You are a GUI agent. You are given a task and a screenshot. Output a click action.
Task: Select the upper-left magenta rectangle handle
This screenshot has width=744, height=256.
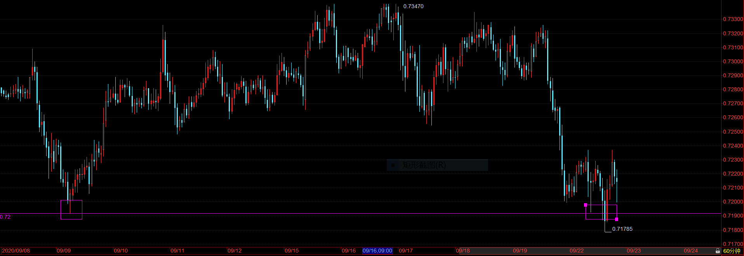pos(586,205)
